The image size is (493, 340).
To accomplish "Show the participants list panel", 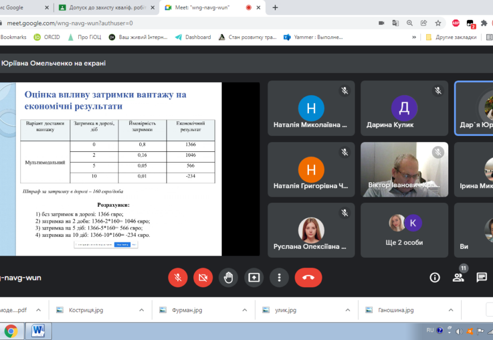I will pos(458,277).
